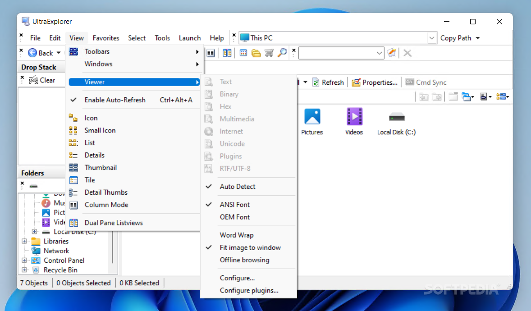The height and width of the screenshot is (311, 531).
Task: Click the Folders tree vertical scrollbar
Action: tap(112, 247)
